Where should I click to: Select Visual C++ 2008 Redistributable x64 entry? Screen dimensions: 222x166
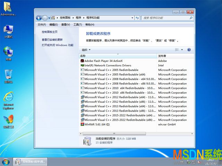click(120, 79)
